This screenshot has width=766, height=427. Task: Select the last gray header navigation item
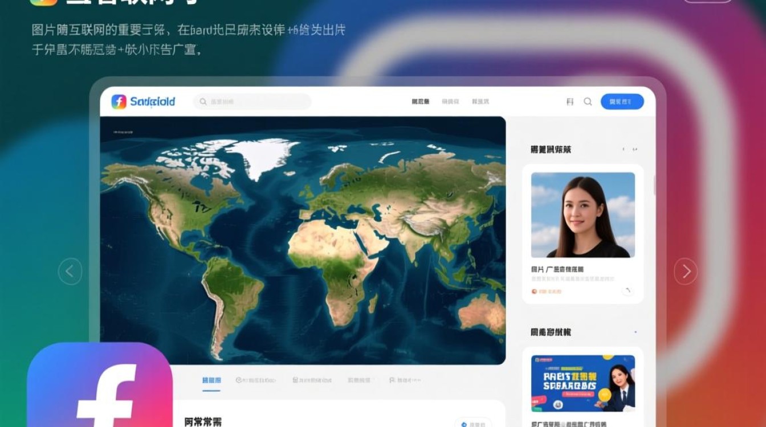pos(480,102)
